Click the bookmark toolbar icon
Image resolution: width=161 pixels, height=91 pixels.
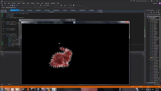click(74, 5)
